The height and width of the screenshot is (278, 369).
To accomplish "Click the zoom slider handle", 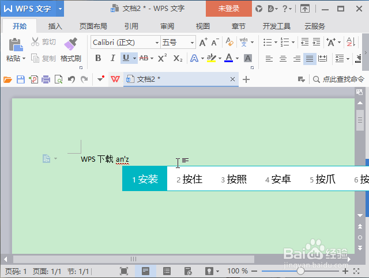I will pyautogui.click(x=300, y=271).
